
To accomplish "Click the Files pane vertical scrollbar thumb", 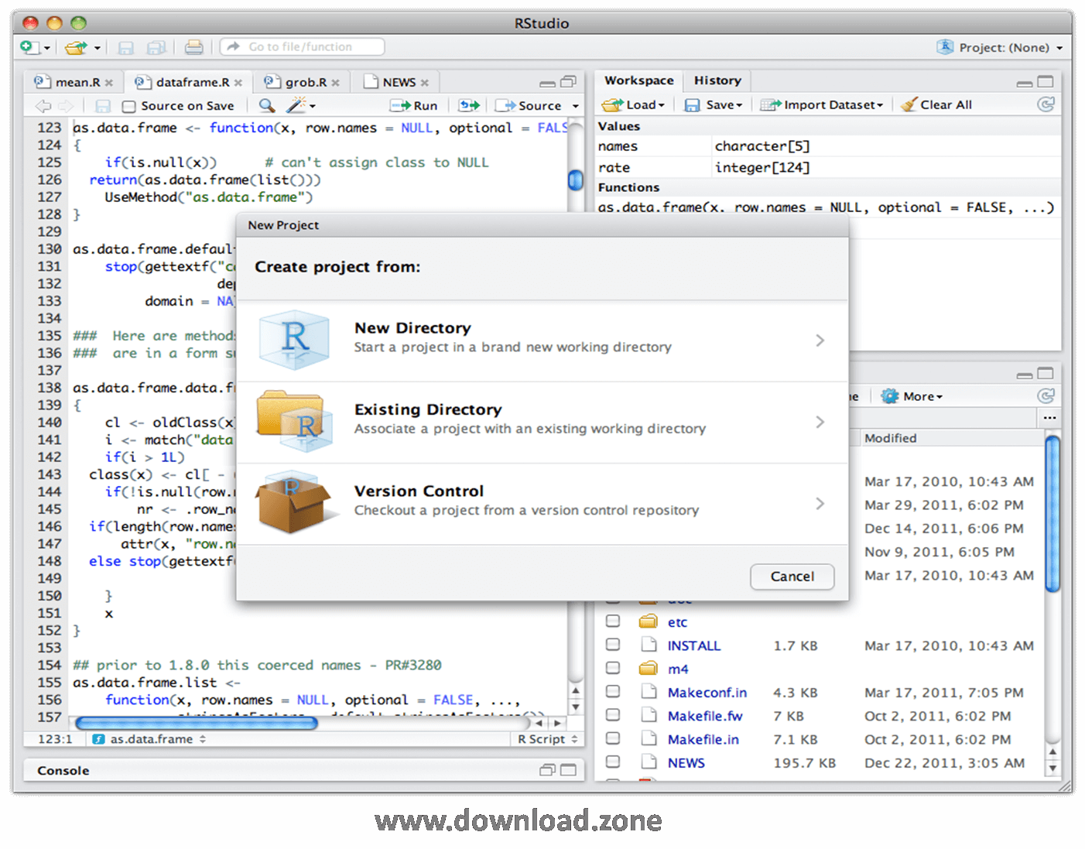I will 1052,514.
